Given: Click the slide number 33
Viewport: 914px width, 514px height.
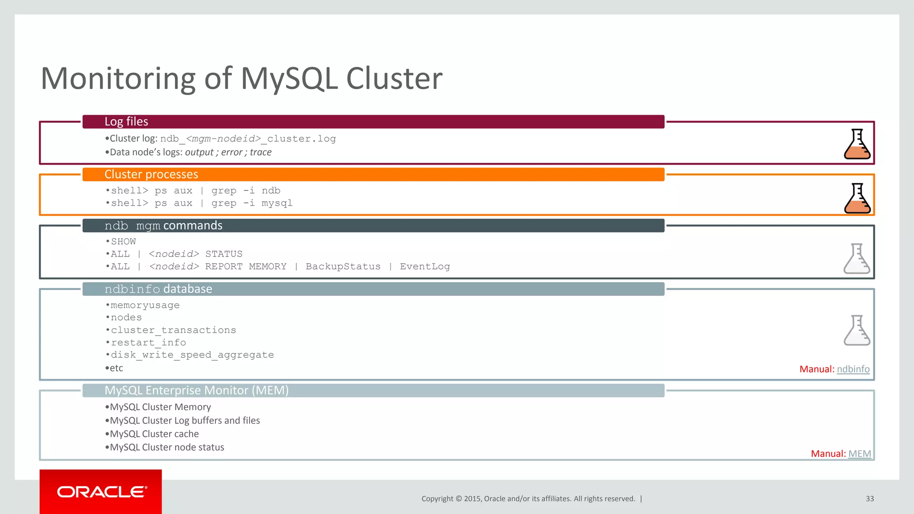Looking at the screenshot, I should click(x=870, y=498).
